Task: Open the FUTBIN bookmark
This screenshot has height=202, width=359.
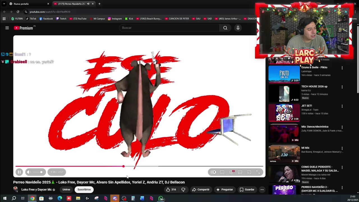Action: pyautogui.click(x=17, y=19)
